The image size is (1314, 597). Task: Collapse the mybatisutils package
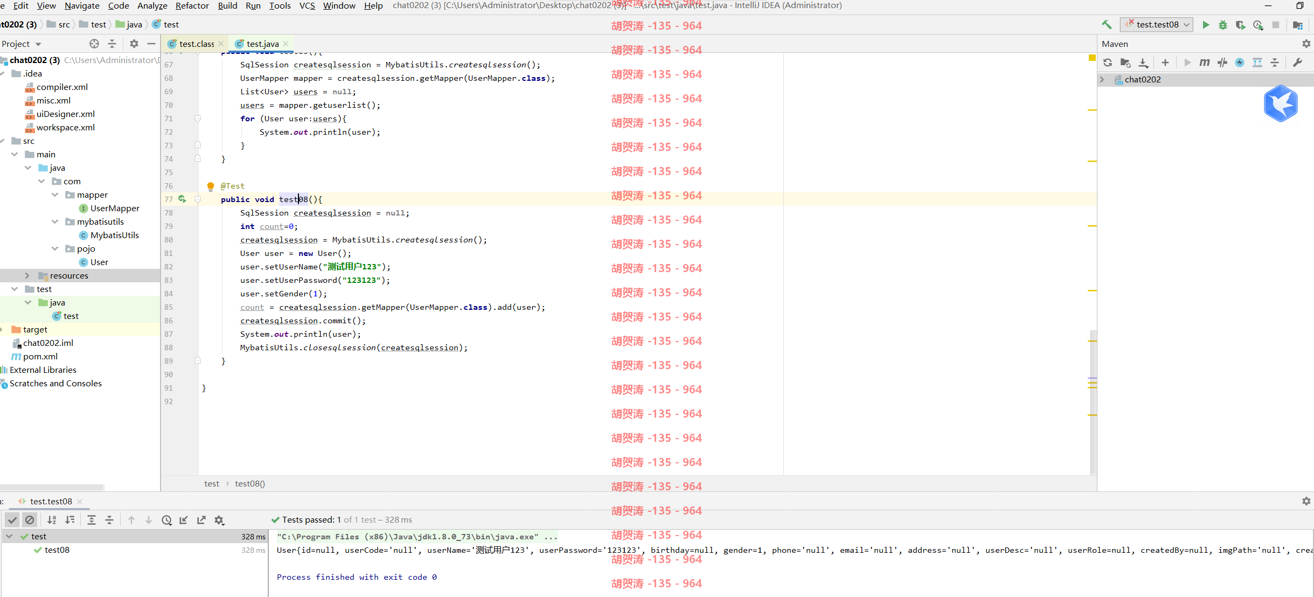coord(55,221)
